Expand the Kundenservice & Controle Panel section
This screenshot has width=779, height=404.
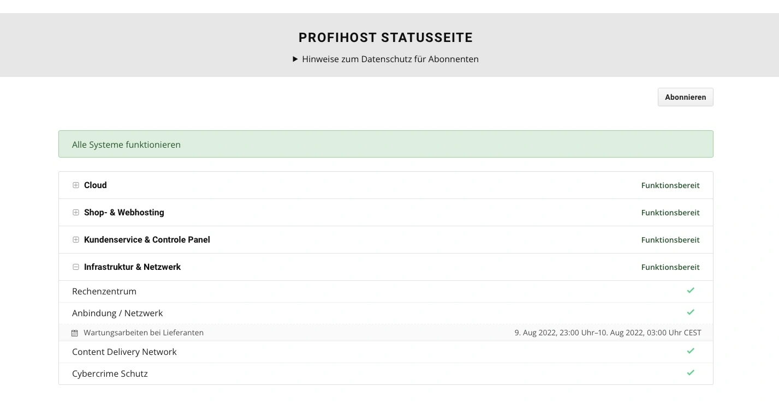76,239
